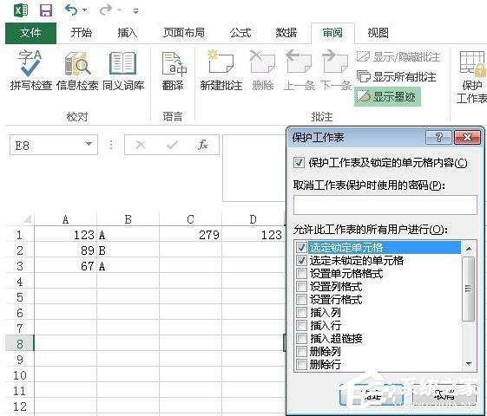This screenshot has height=416, width=487.
Task: Open 信息检索 research tool
Action: click(77, 70)
